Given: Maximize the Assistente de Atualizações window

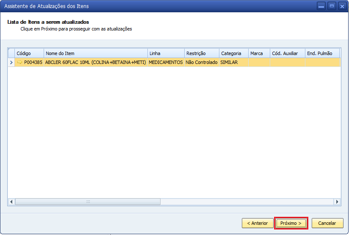Looking at the screenshot, I should tap(332, 6).
